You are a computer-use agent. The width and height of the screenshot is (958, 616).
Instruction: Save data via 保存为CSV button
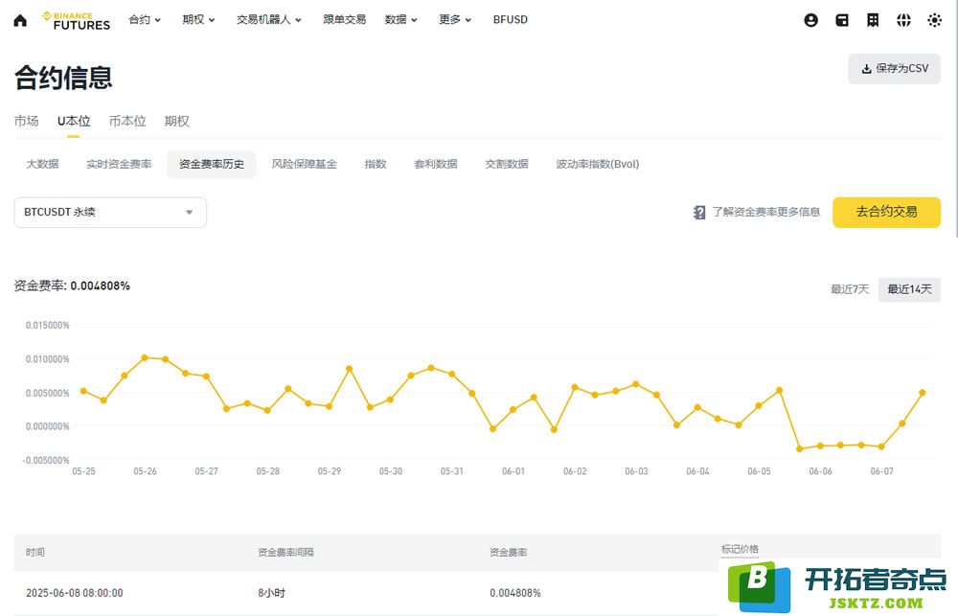pos(895,68)
